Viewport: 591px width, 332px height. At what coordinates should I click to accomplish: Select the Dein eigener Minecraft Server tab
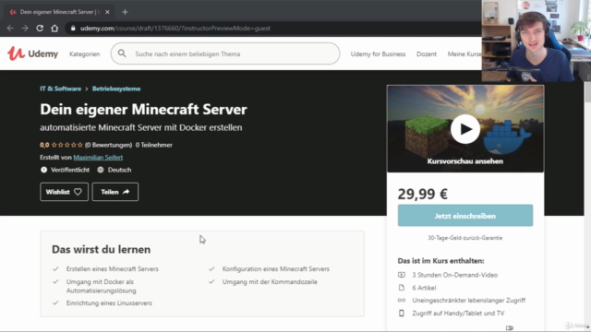(x=59, y=12)
